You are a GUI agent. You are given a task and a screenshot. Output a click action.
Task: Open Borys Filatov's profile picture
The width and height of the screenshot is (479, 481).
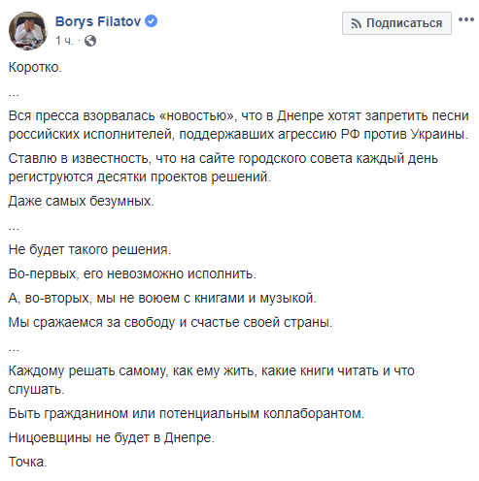click(x=28, y=31)
